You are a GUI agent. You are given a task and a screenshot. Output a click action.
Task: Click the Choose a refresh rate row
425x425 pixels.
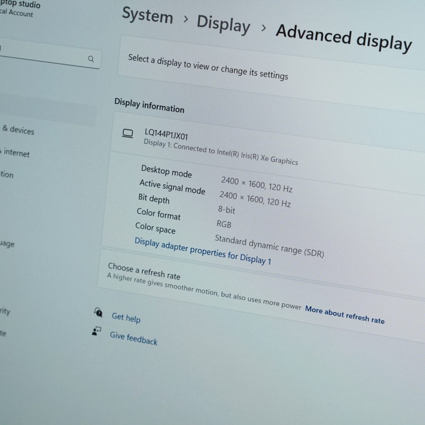(260, 296)
